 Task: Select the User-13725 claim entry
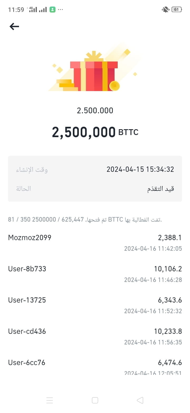pyautogui.click(x=95, y=305)
